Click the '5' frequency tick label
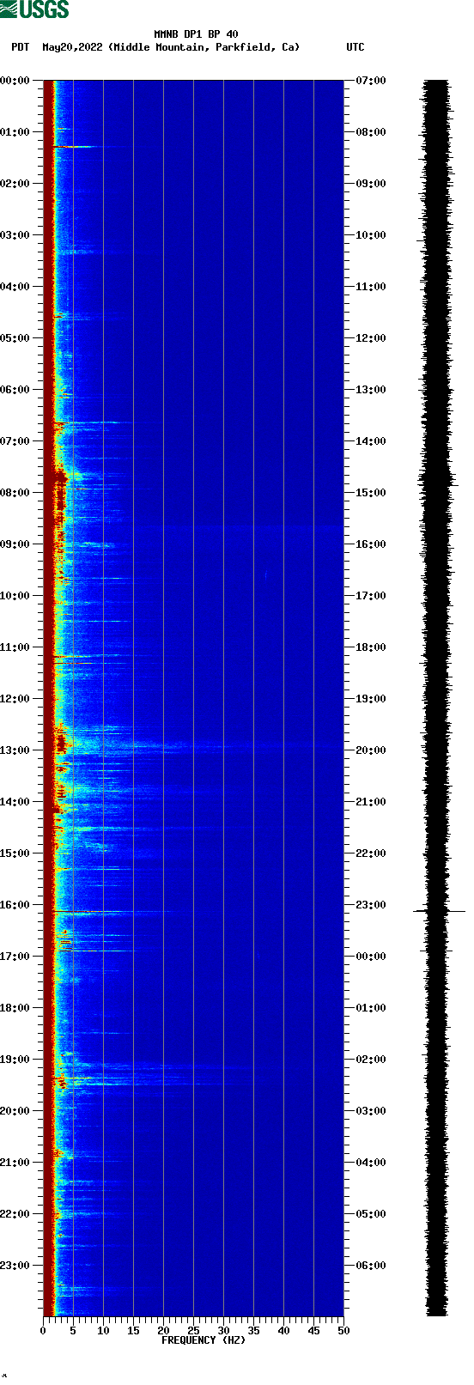 (73, 1331)
